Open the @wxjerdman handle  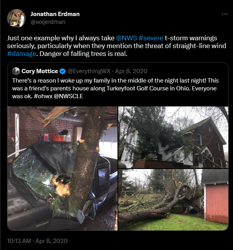pos(48,22)
